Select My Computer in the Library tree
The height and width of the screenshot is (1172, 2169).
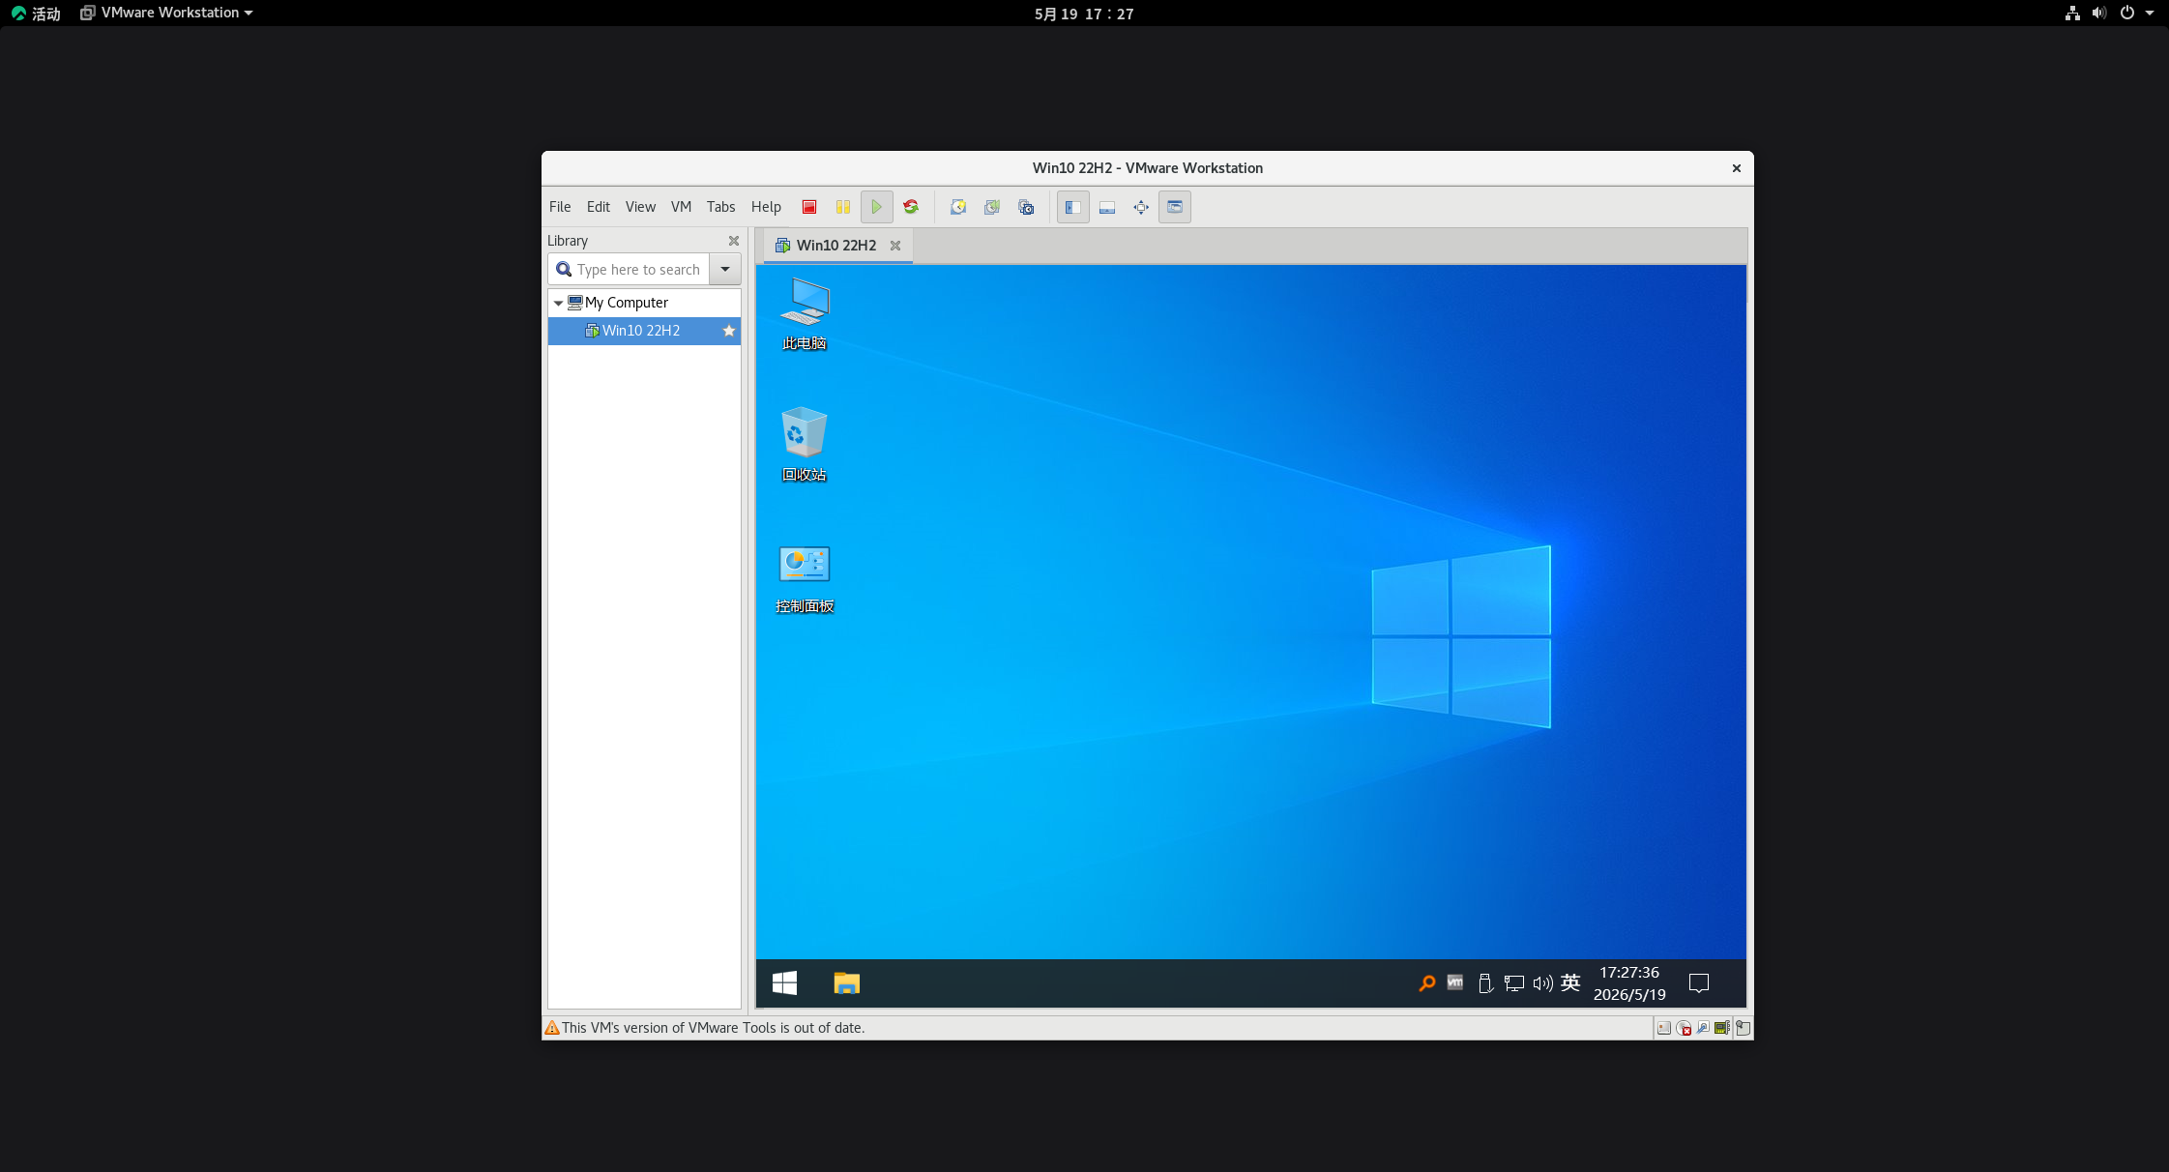click(627, 303)
